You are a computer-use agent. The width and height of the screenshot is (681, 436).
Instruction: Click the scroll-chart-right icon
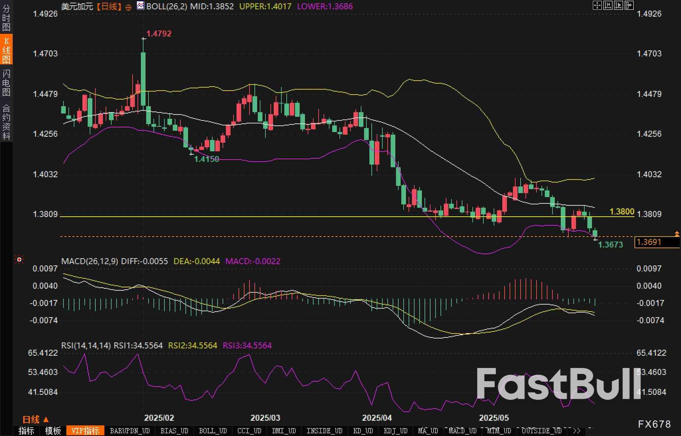coord(618,5)
